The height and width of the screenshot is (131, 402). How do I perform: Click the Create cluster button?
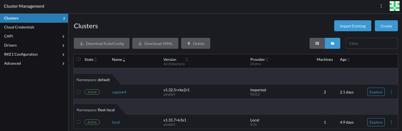coord(386,26)
